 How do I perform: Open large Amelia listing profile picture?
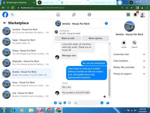(x=129, y=27)
